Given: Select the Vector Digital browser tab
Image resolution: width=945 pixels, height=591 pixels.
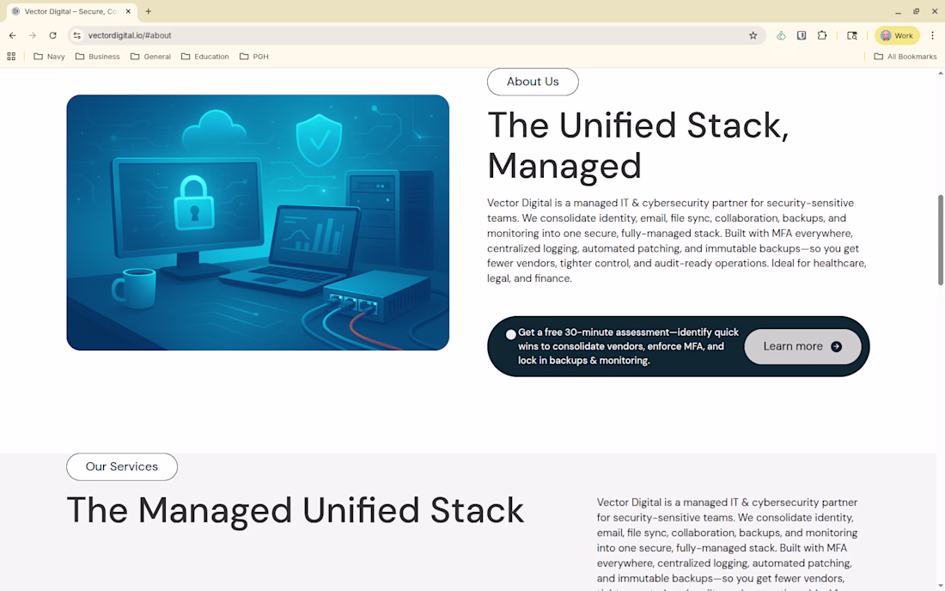Looking at the screenshot, I should coord(71,11).
